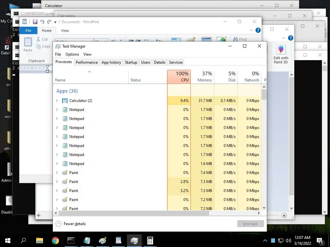The height and width of the screenshot is (247, 330).
Task: Switch to the App history tab
Action: click(x=111, y=62)
